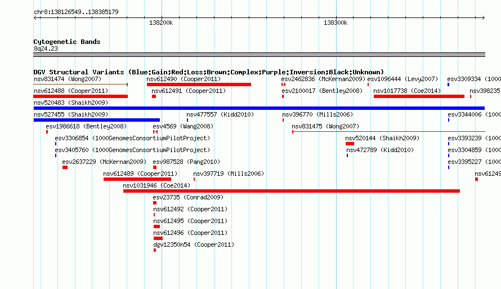
Task: Click the DGV Structural Variants track title
Action: [x=208, y=72]
